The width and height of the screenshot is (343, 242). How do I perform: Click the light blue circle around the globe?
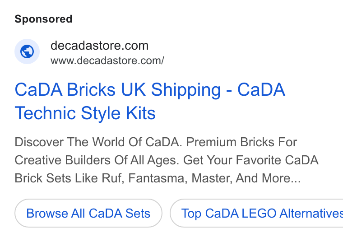27,51
